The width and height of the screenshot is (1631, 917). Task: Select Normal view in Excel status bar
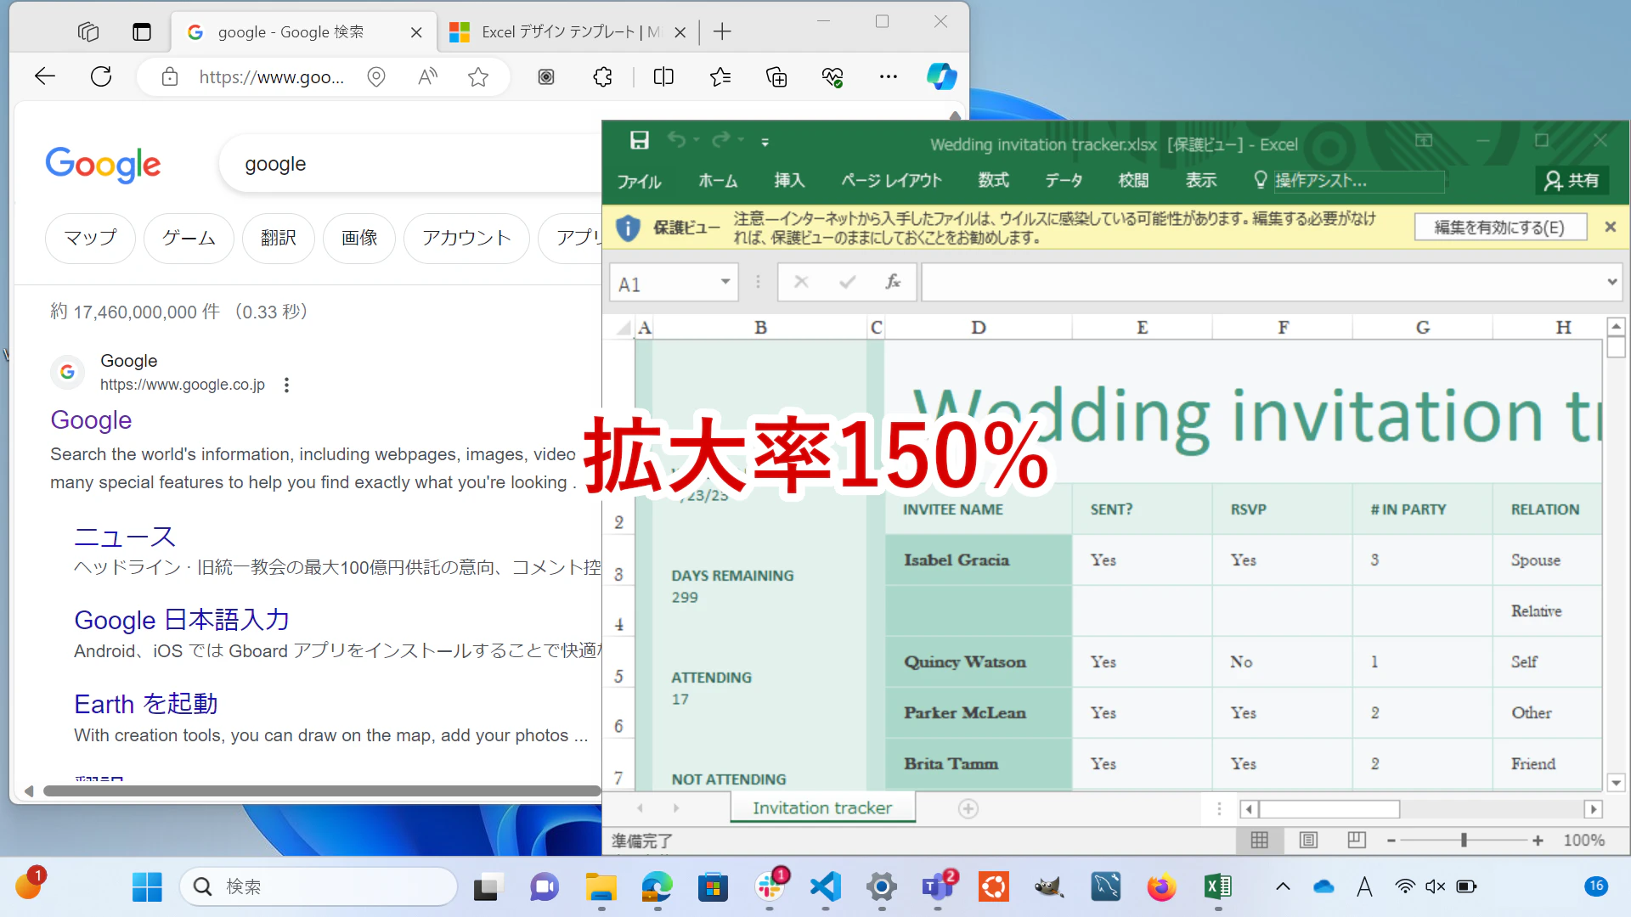[1260, 840]
